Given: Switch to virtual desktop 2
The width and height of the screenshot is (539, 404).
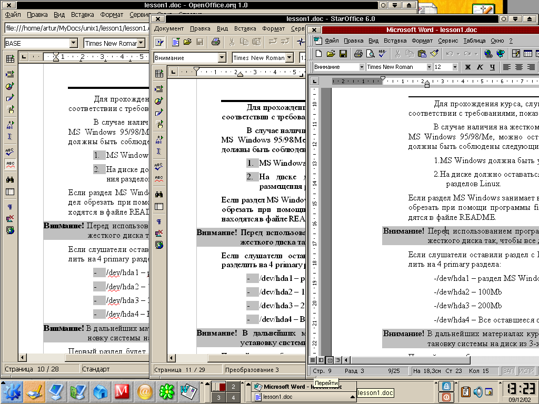Looking at the screenshot, I should [x=233, y=387].
